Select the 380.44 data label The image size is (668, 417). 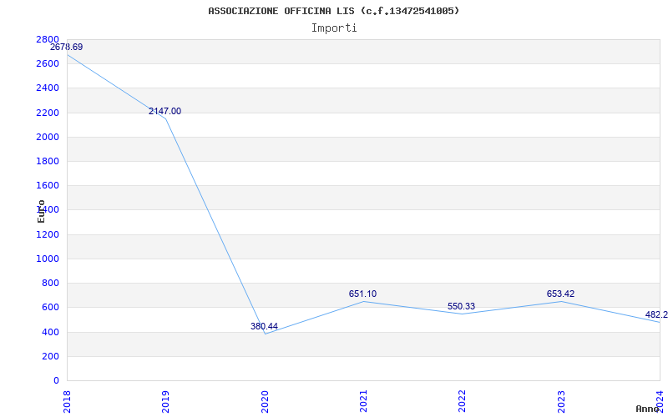tap(264, 326)
